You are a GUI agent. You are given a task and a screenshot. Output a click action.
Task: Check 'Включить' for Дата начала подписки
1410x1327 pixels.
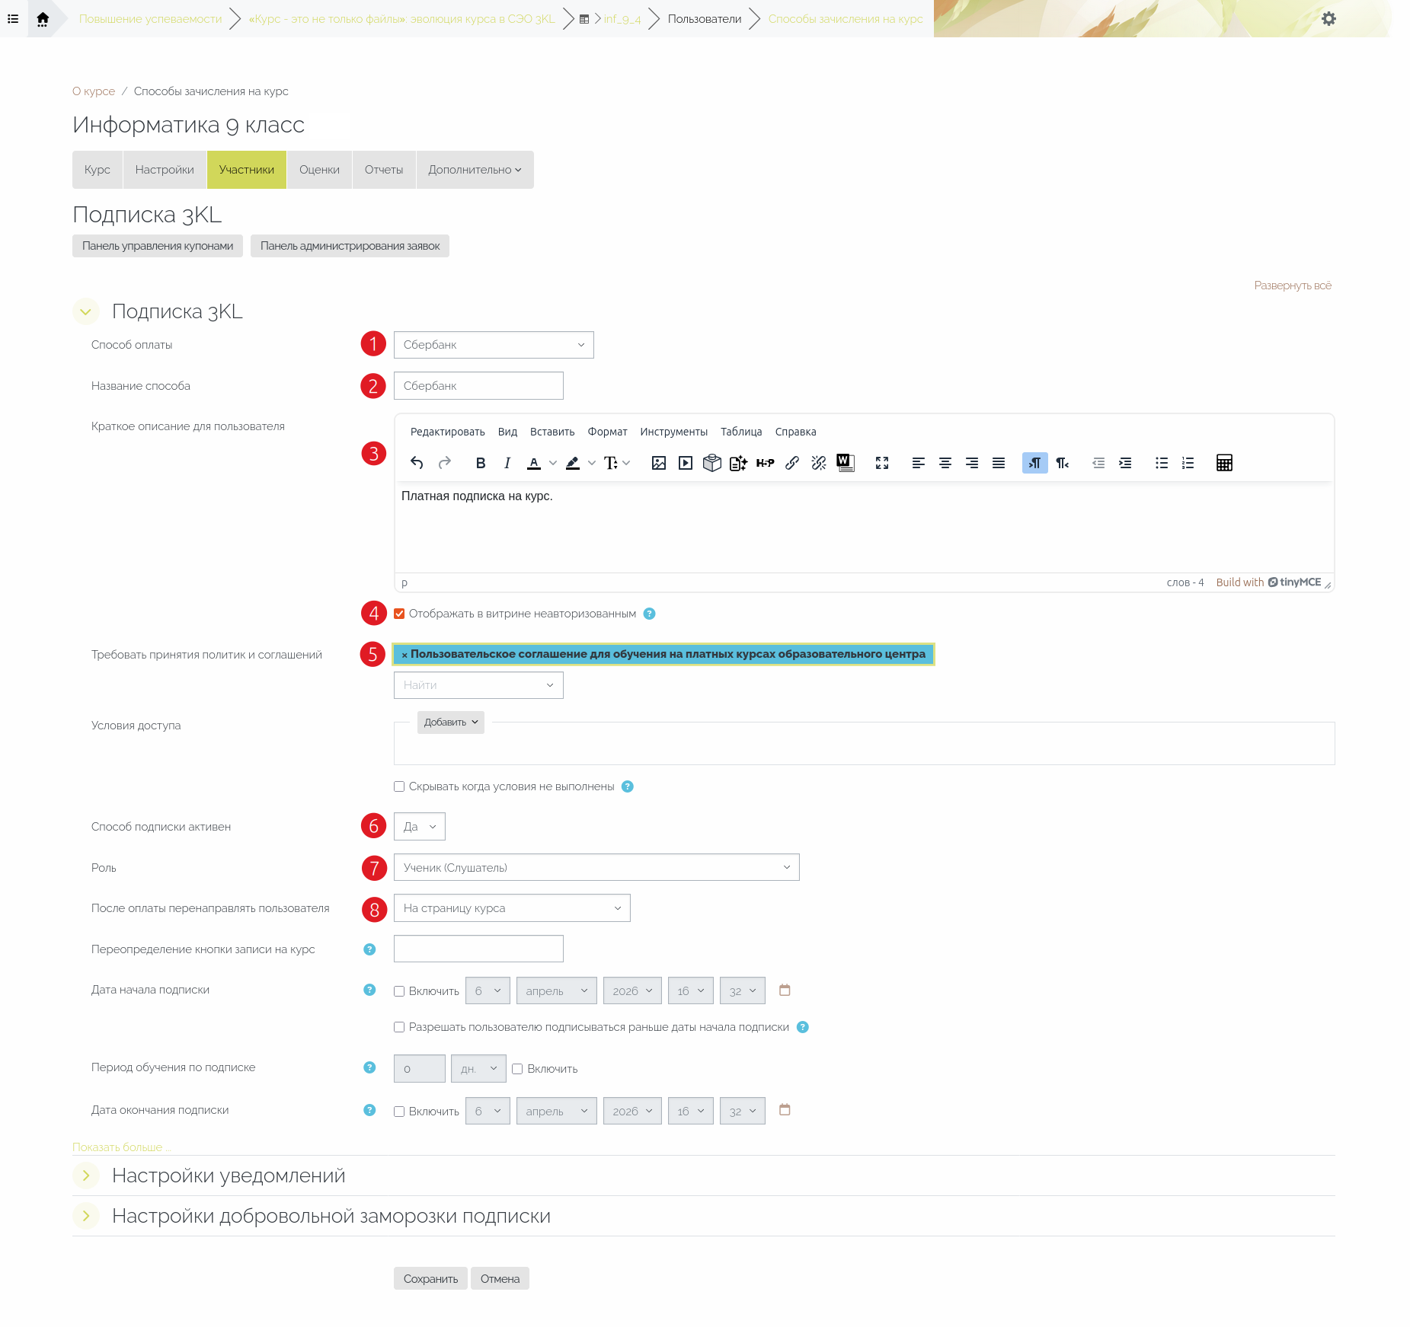click(x=399, y=991)
